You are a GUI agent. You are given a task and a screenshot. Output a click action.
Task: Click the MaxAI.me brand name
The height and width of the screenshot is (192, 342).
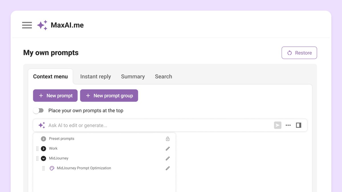pyautogui.click(x=67, y=25)
